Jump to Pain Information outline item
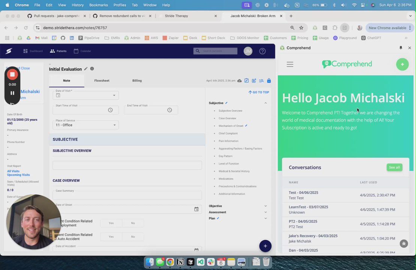The image size is (416, 270). (228, 141)
